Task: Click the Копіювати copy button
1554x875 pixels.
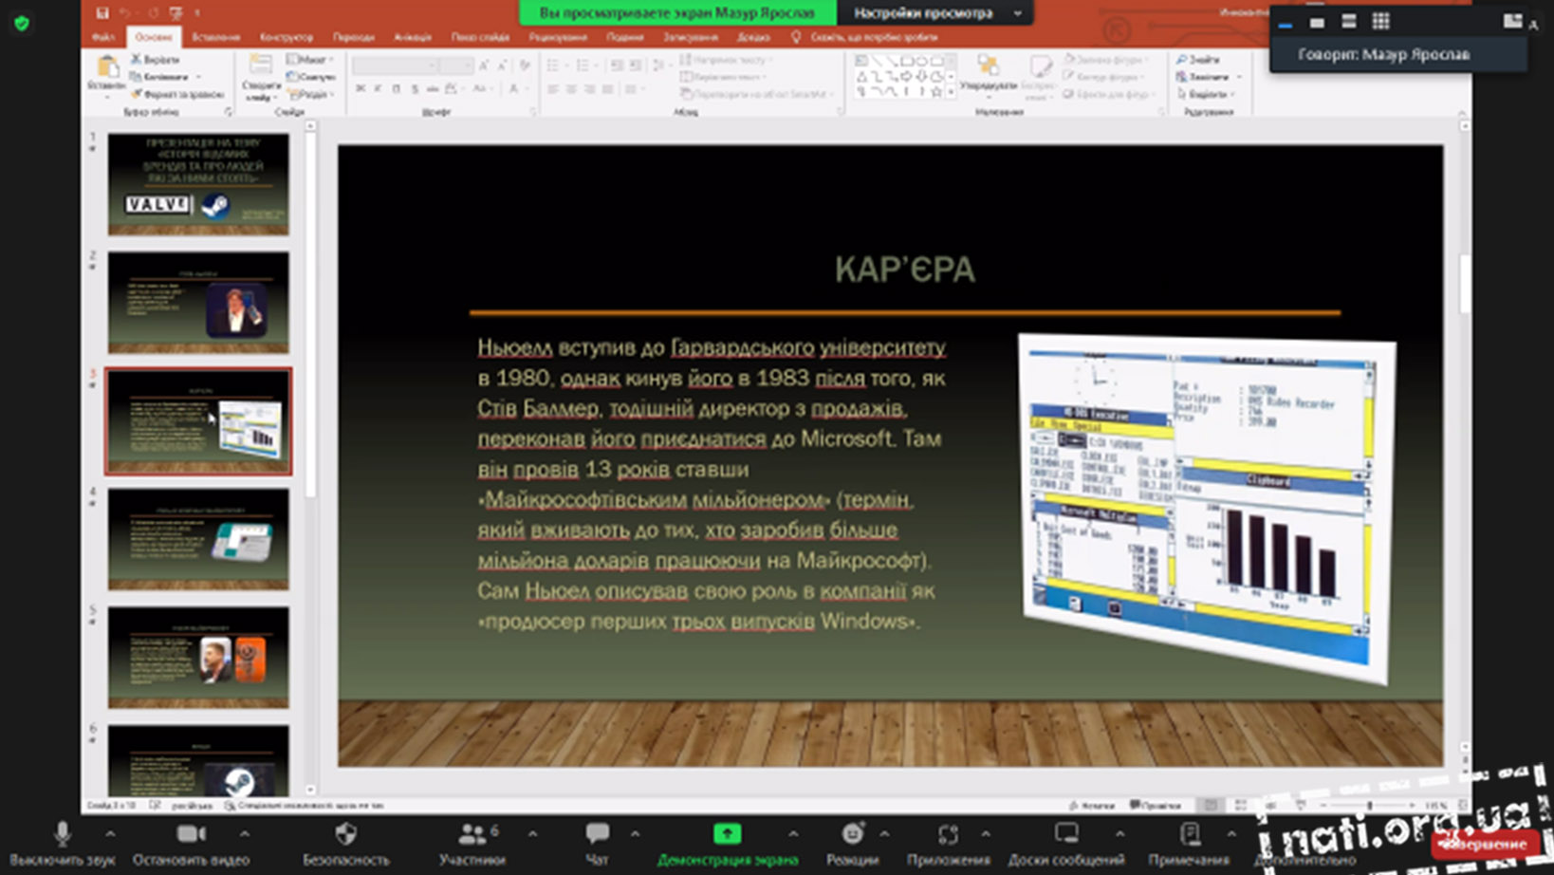Action: click(165, 77)
